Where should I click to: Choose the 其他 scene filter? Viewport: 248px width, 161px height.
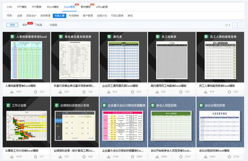pyautogui.click(x=130, y=16)
